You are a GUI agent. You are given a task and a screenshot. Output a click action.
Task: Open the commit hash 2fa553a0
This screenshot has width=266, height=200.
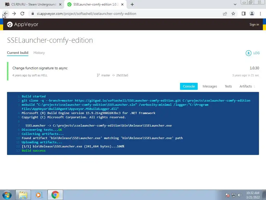(122, 75)
